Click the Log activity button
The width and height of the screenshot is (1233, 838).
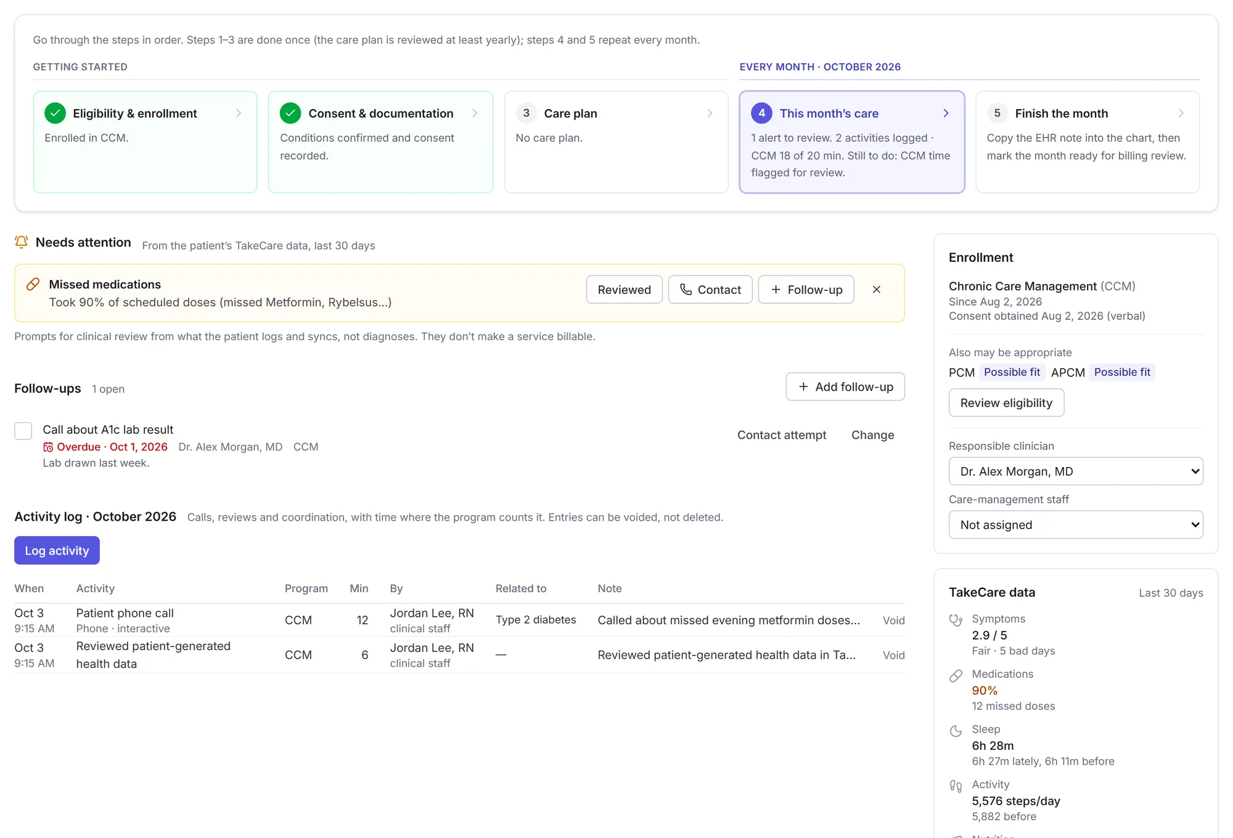[57, 551]
